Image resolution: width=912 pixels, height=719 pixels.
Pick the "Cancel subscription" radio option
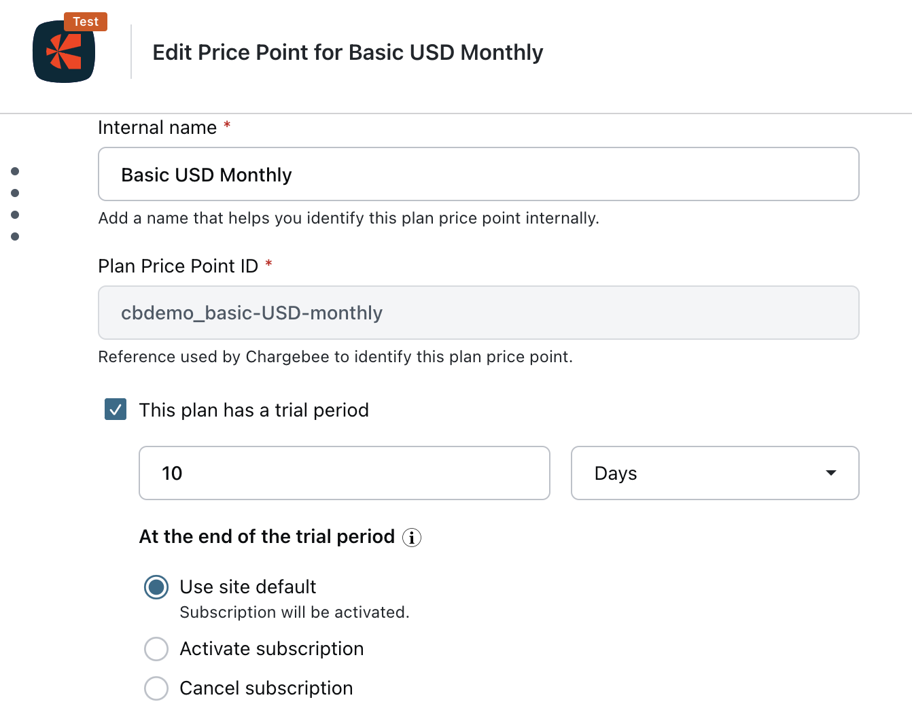[156, 688]
